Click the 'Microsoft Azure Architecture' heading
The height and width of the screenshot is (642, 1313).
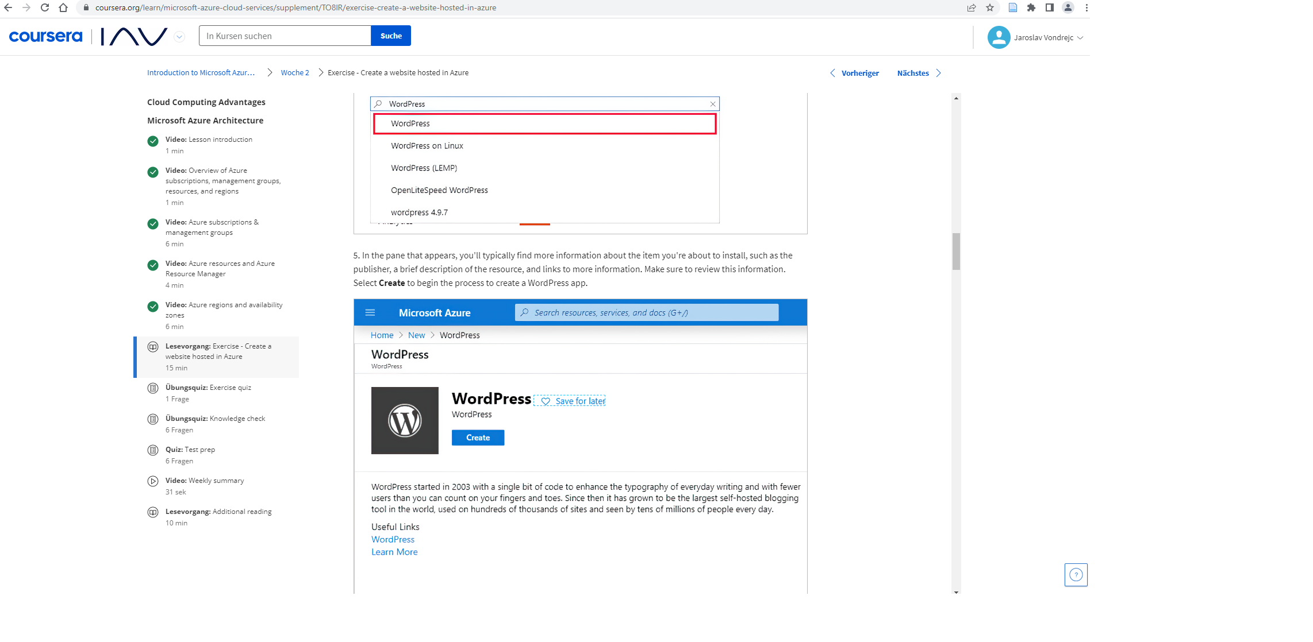[x=205, y=121]
